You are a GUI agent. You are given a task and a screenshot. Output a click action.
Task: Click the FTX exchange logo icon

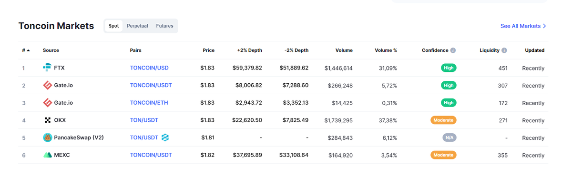coord(47,68)
